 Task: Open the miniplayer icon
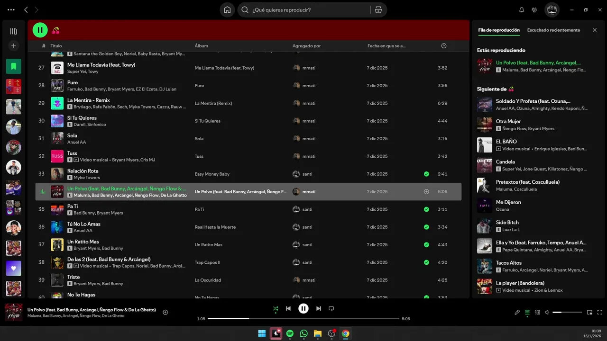pos(589,313)
